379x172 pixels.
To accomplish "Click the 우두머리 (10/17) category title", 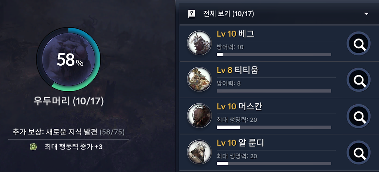I will [68, 101].
